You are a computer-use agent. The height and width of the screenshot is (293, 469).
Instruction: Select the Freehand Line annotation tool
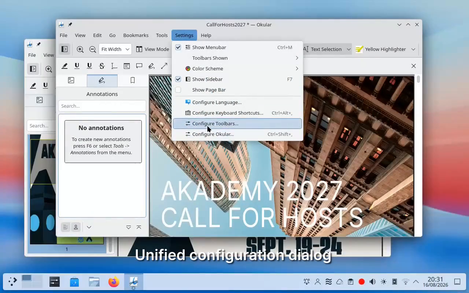coord(152,66)
